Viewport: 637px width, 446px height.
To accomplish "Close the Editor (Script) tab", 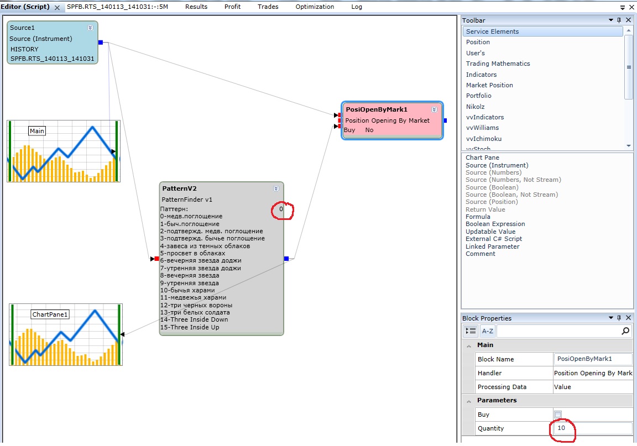I will [x=57, y=7].
